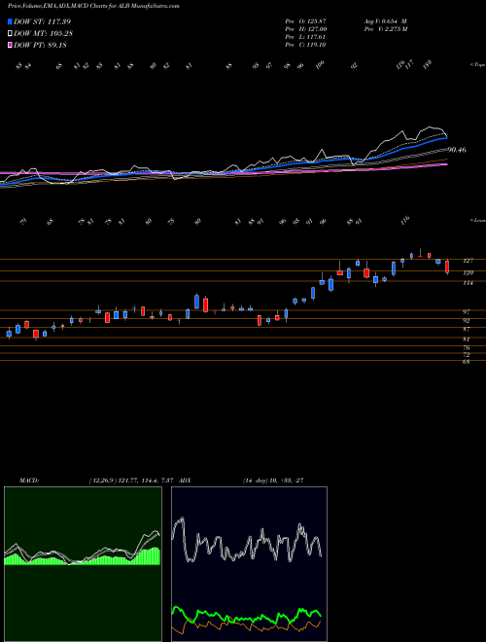
Task: Click the 127 price level label
Action: (x=468, y=261)
